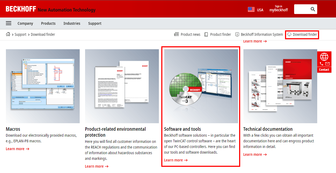Open the hamburger menu icon

(9, 23)
